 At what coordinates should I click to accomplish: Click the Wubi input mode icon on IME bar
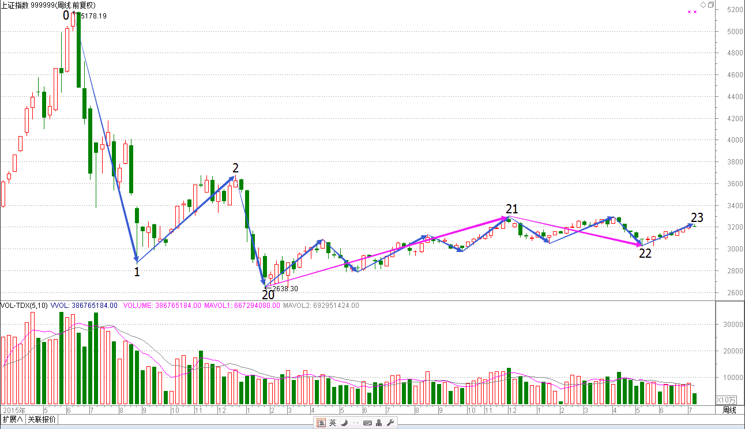[321, 423]
